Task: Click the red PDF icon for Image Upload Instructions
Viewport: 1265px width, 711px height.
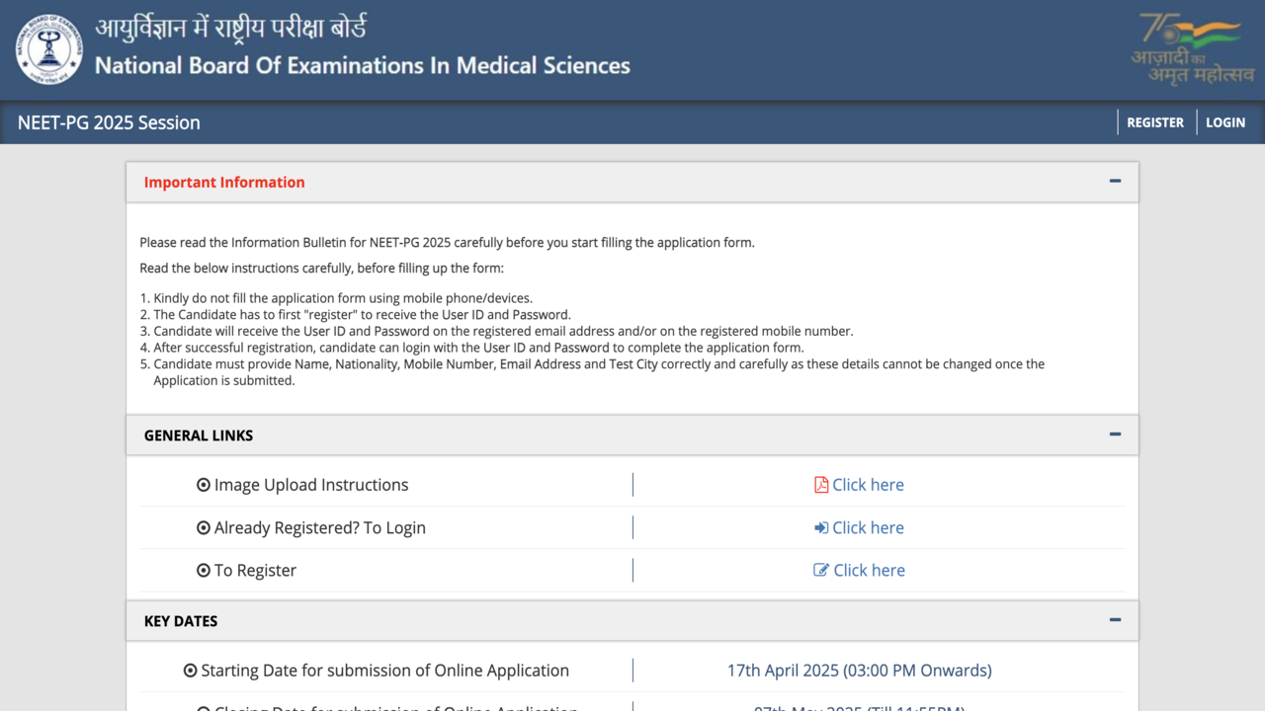Action: [x=820, y=485]
